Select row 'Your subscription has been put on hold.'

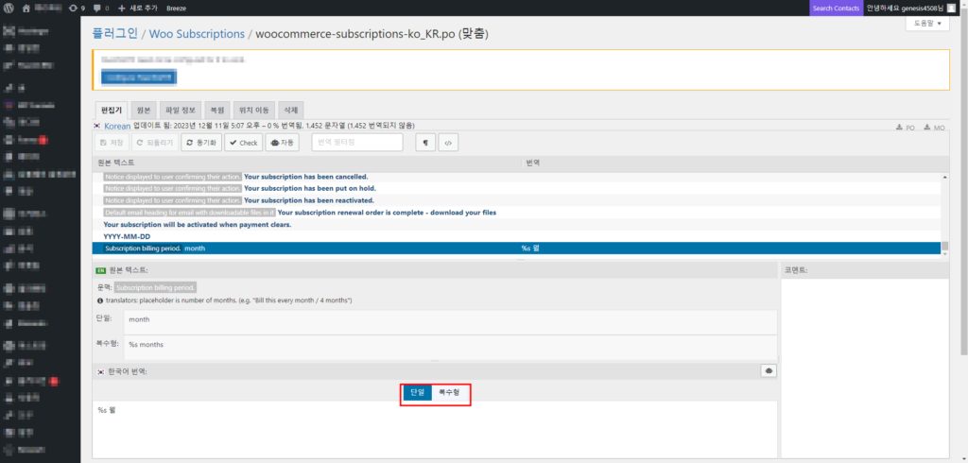point(517,188)
